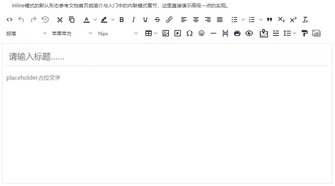
Task: Align text right
Action: (208, 20)
